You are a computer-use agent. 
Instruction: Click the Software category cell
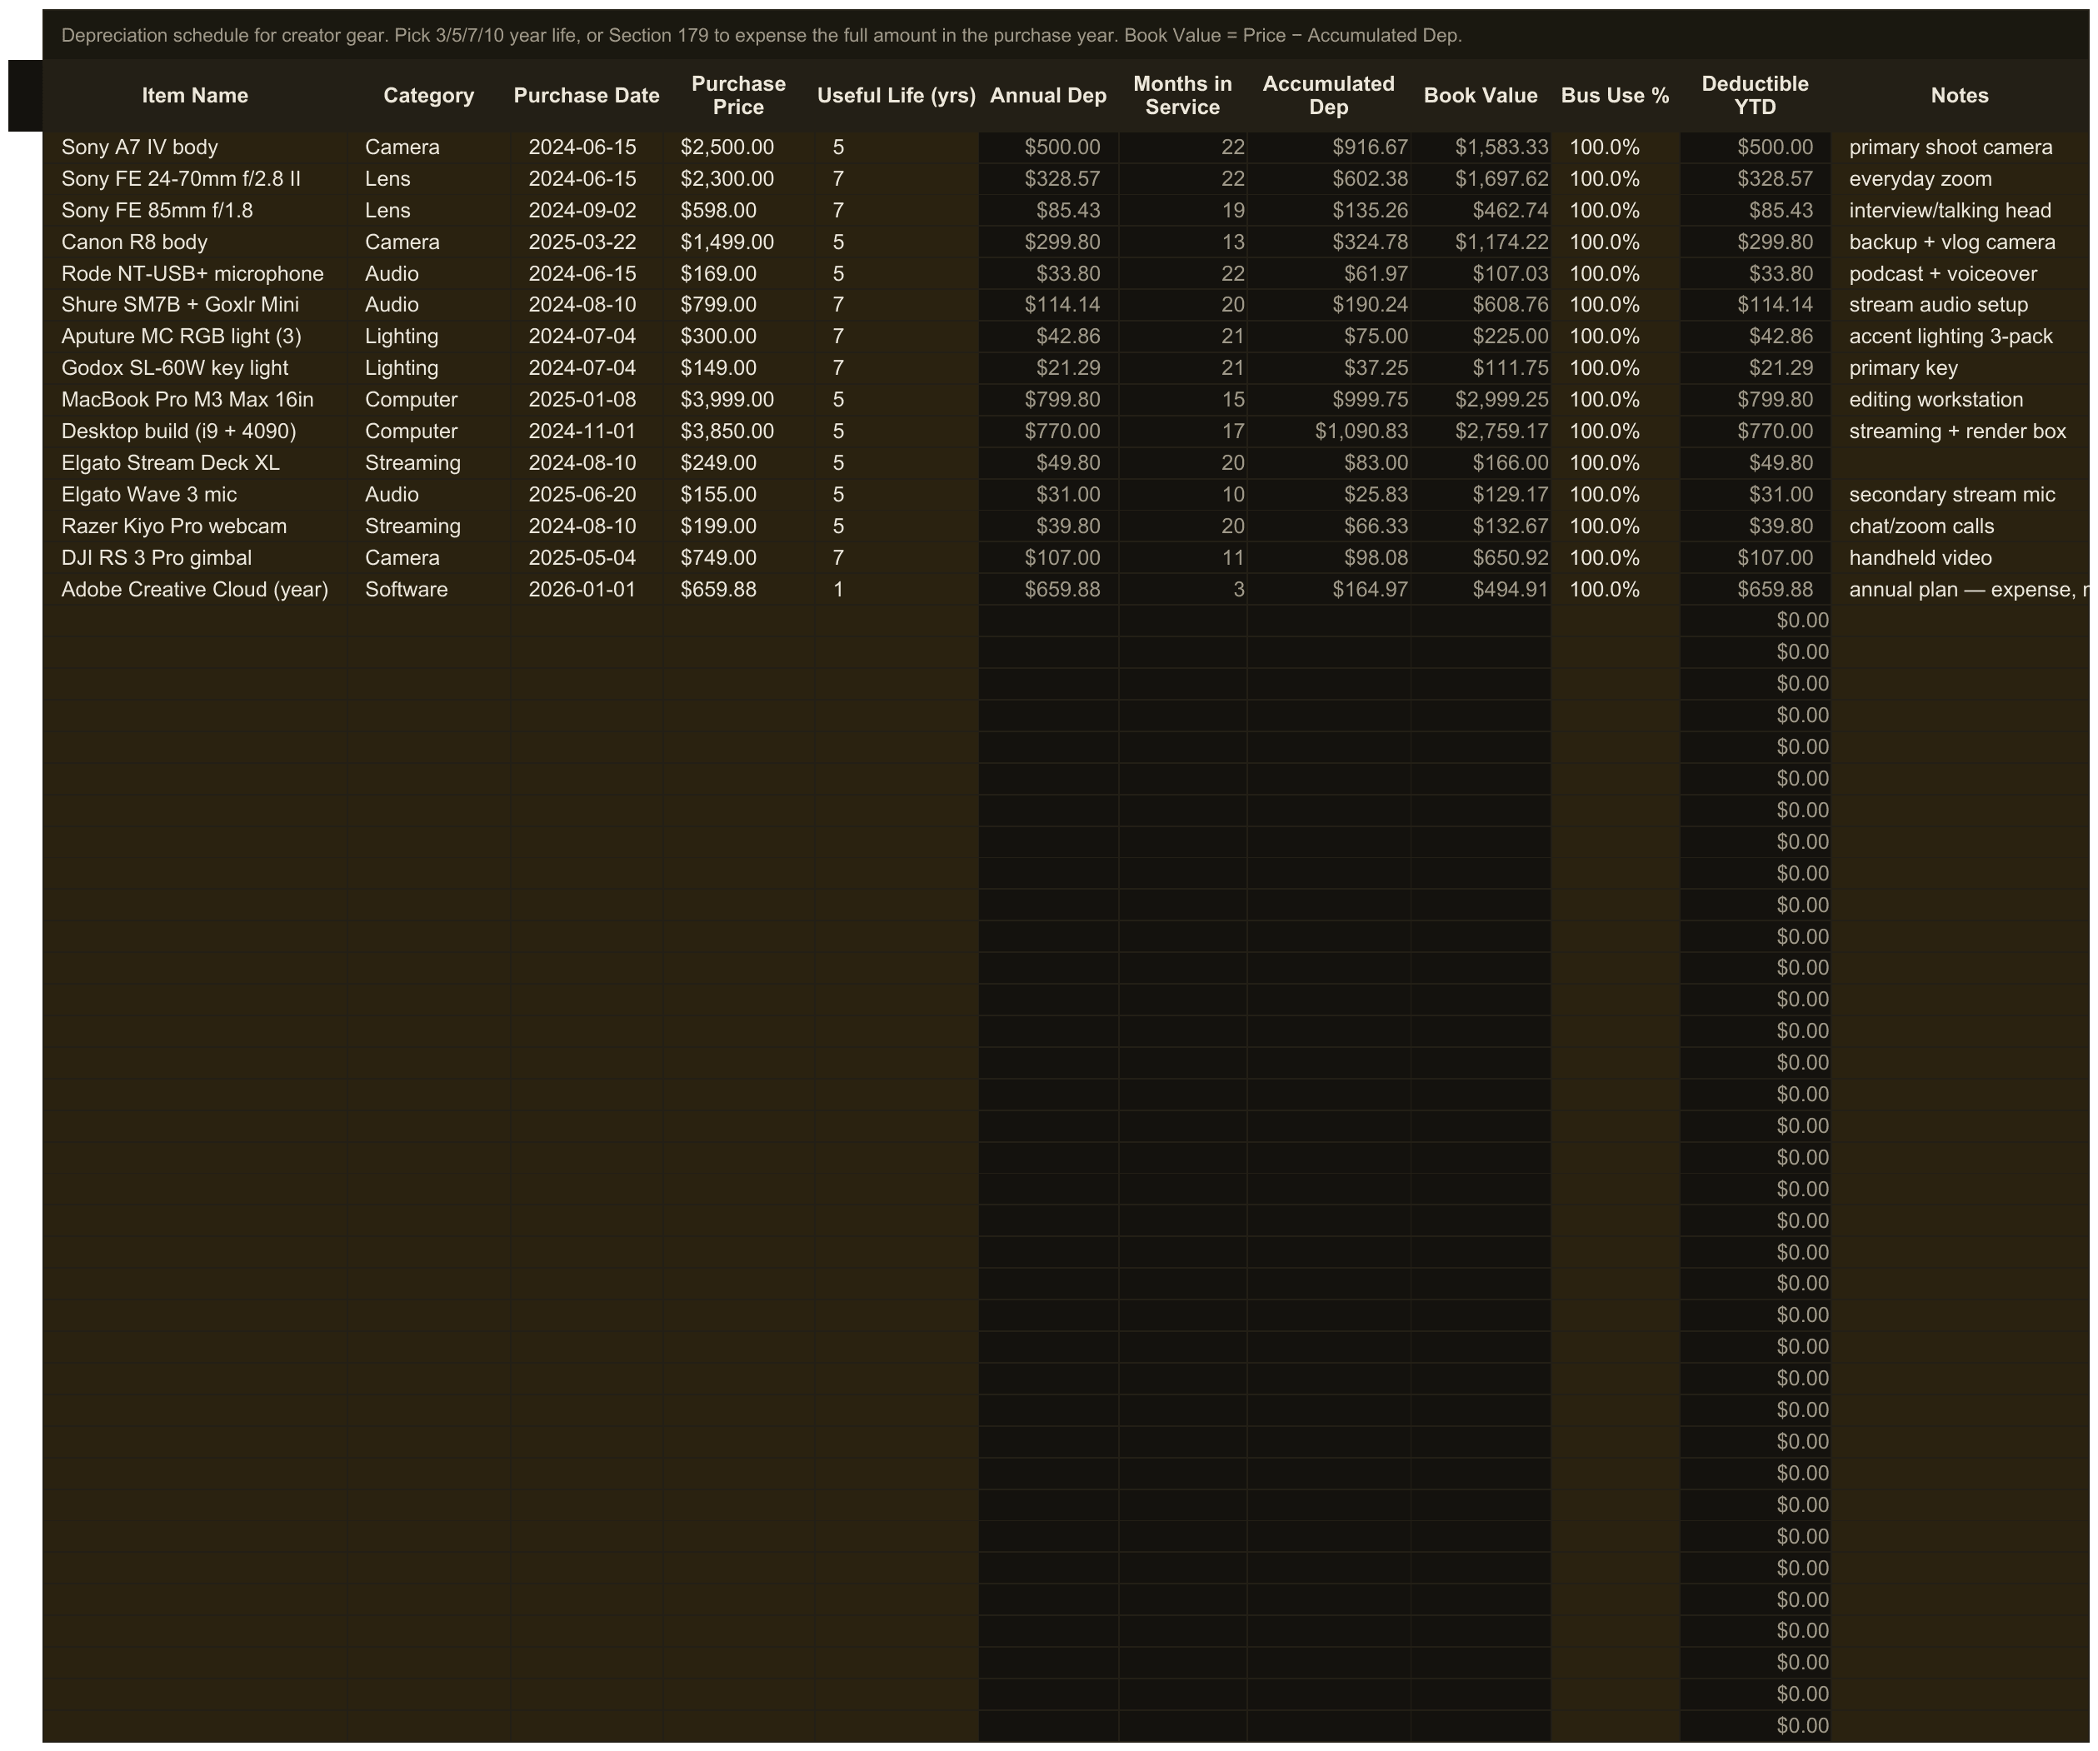click(428, 589)
